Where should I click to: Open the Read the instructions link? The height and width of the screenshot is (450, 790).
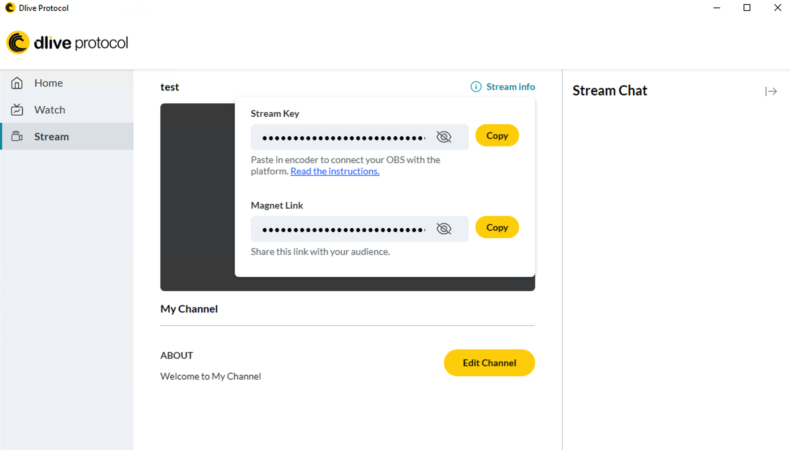click(335, 171)
